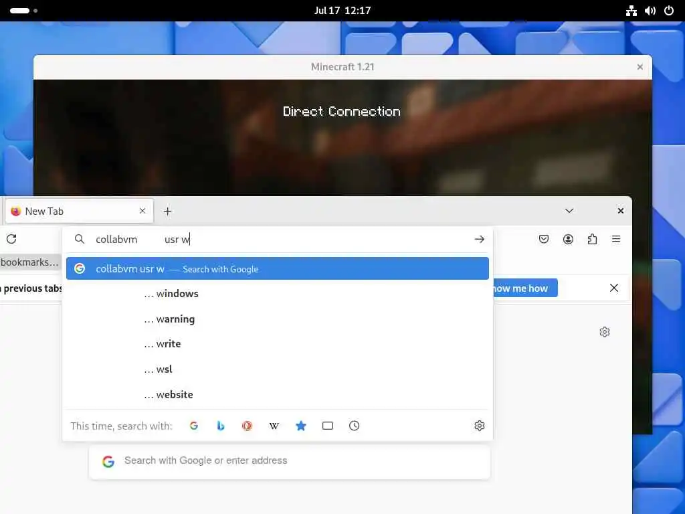Close the Firefox window

click(x=620, y=211)
